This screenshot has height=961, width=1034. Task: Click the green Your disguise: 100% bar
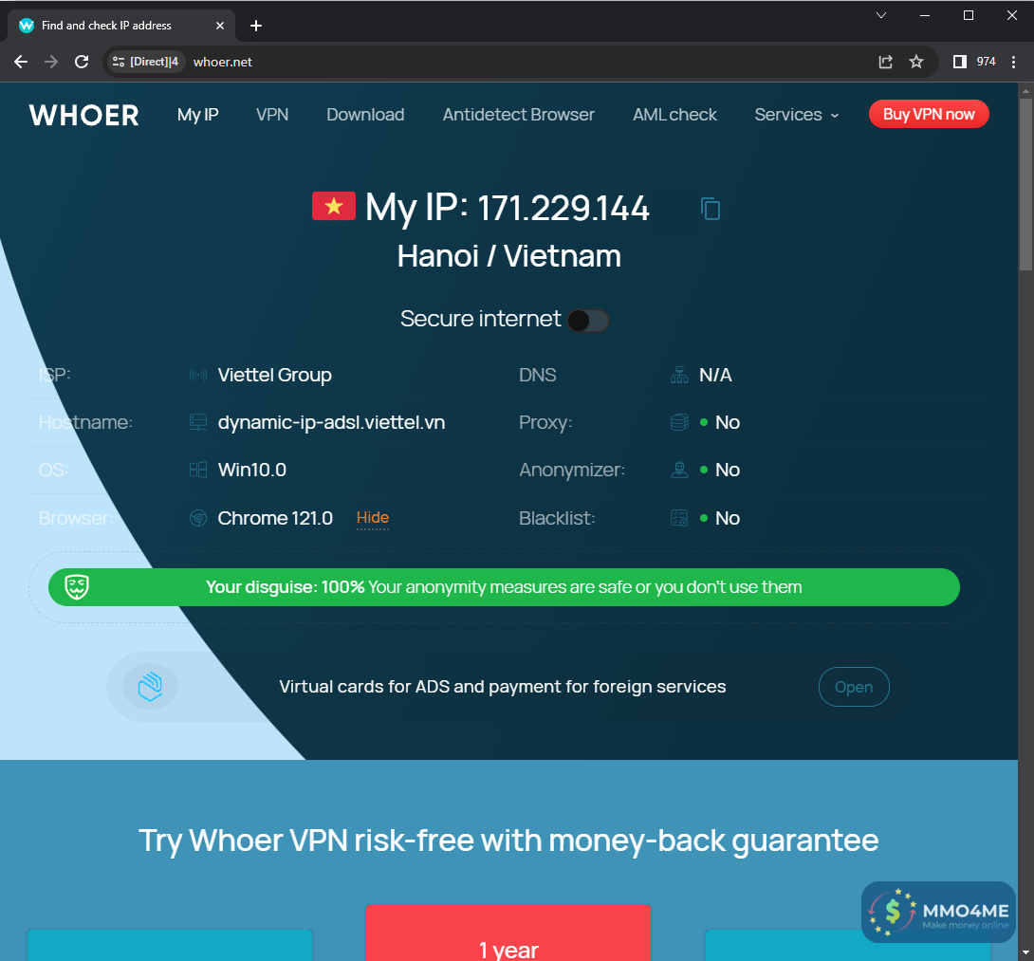(504, 587)
